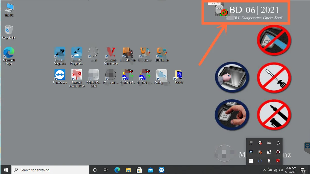Launch XENTRY Diagnosis SIM shortcut
This screenshot has height=174, width=310.
[x=77, y=56]
